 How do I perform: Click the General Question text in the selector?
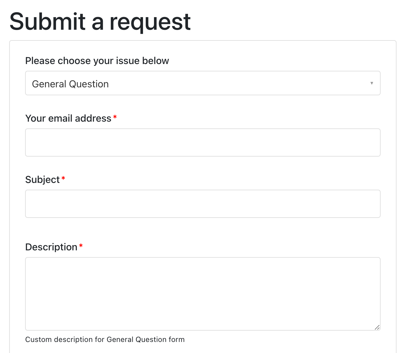tap(70, 84)
